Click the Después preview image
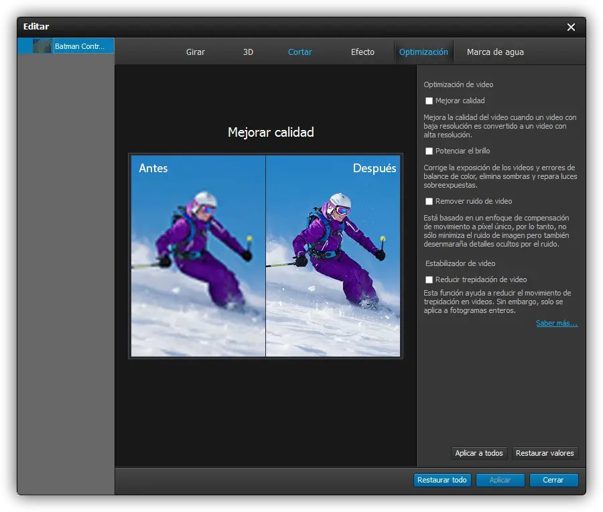The height and width of the screenshot is (512, 603). (333, 256)
